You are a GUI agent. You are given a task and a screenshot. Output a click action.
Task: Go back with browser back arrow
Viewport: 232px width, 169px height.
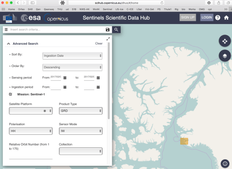click(18, 3)
